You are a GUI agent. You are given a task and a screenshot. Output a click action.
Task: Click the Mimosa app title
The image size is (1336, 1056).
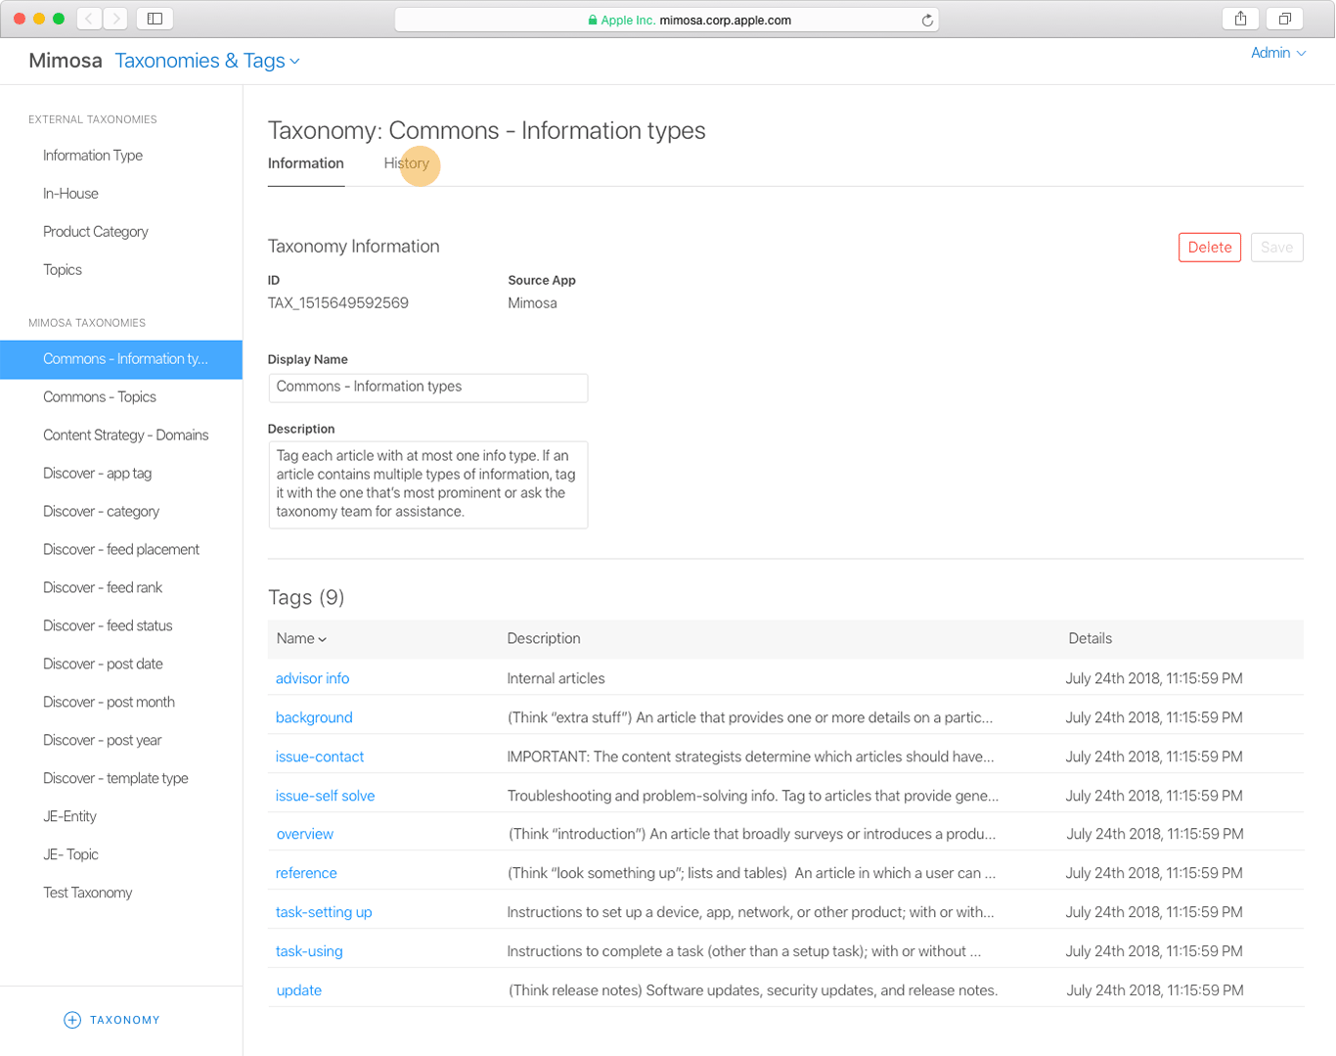click(x=66, y=61)
